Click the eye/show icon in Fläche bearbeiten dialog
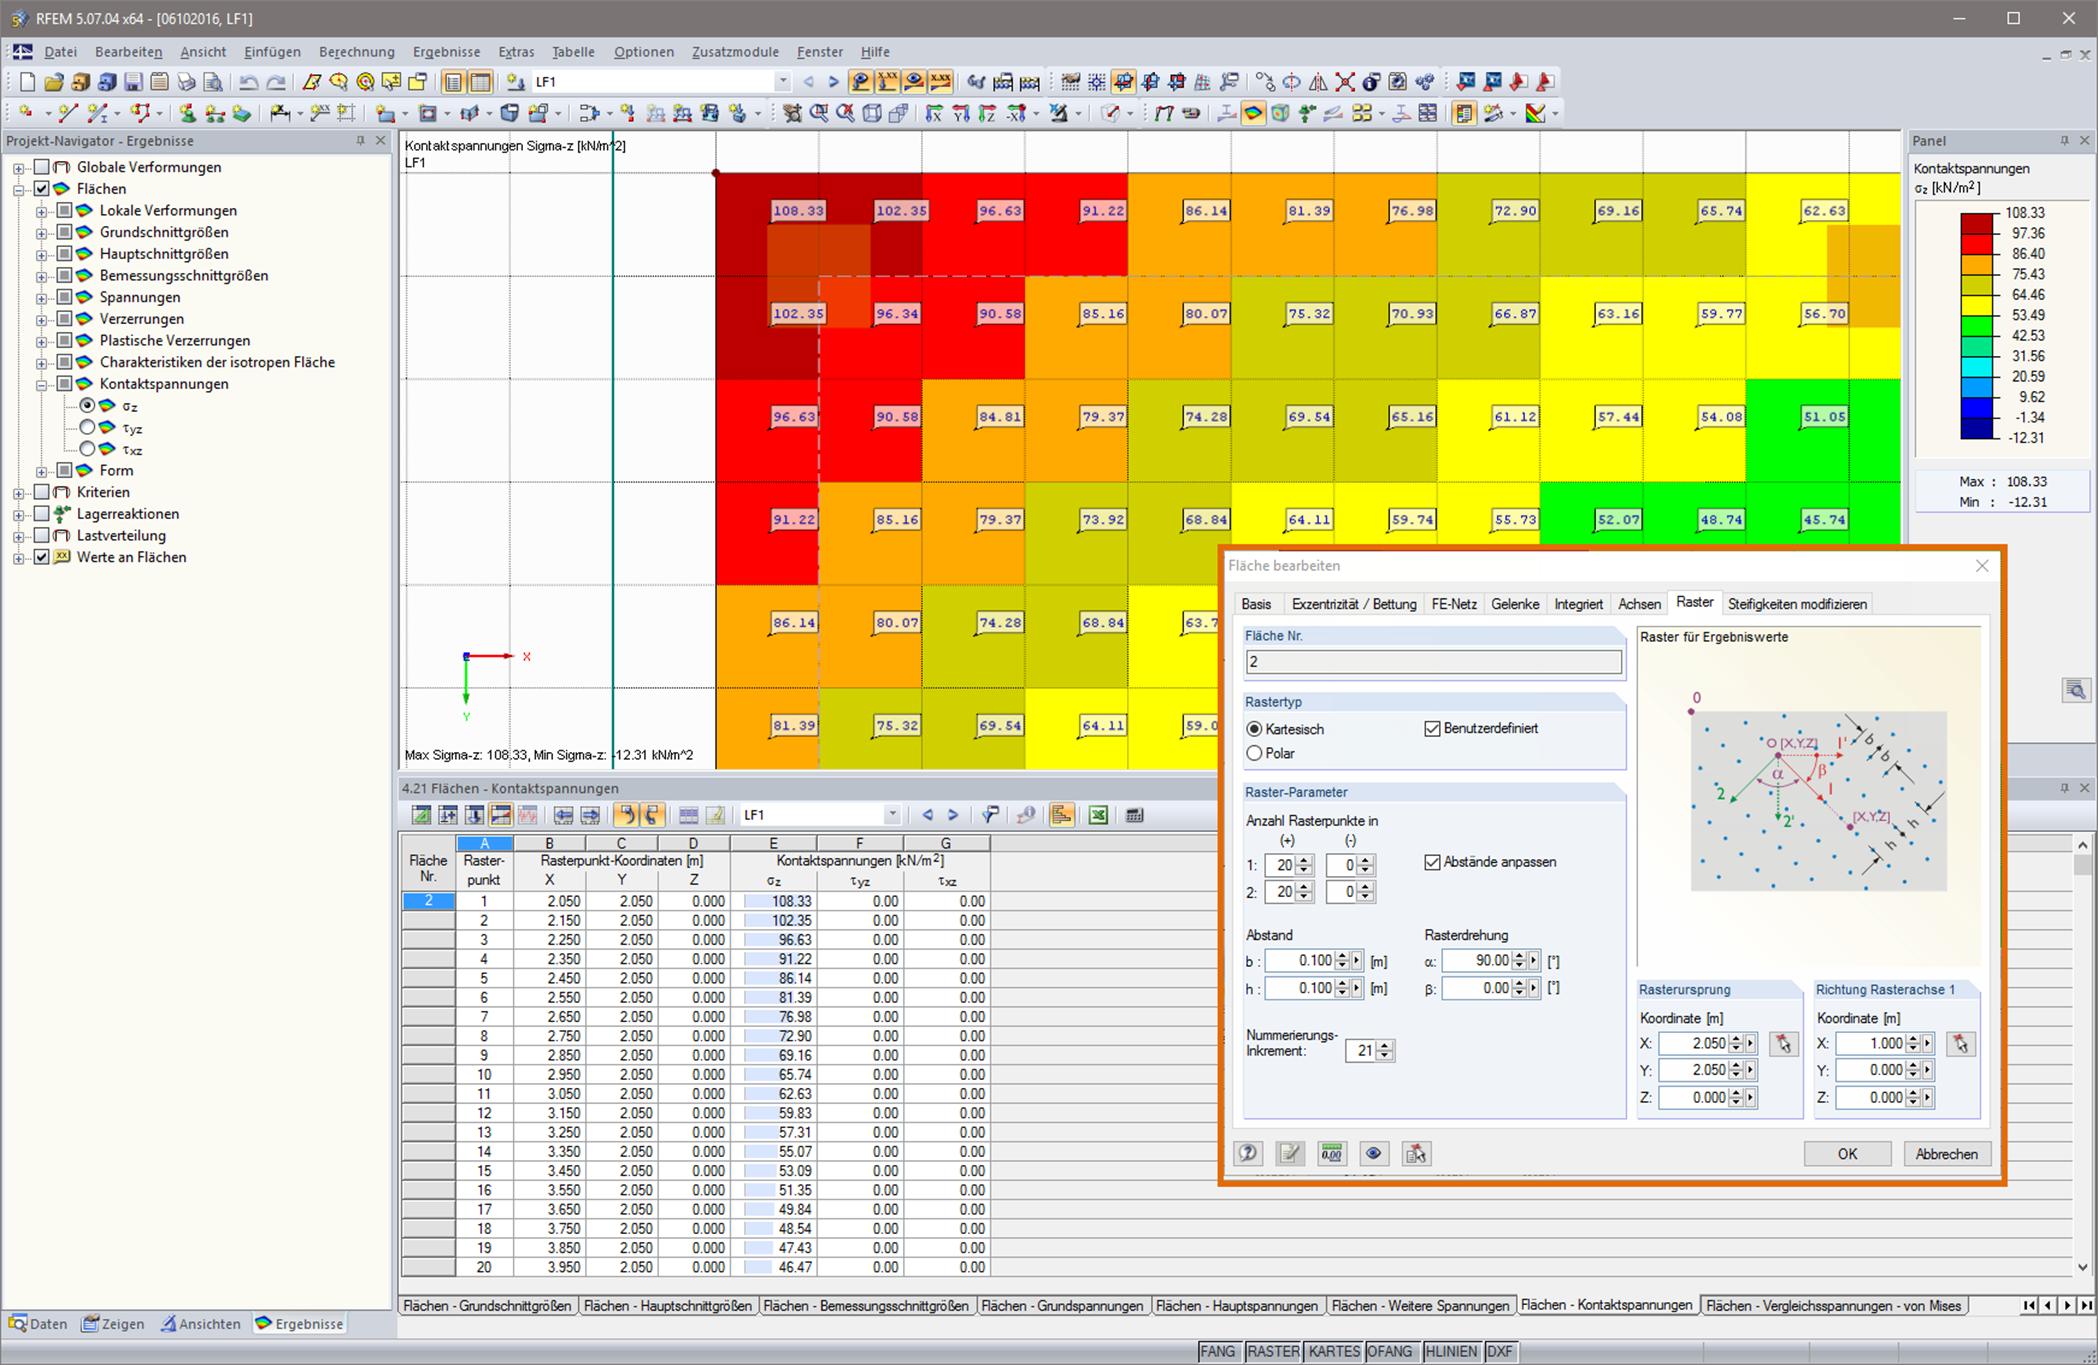 click(1369, 1153)
